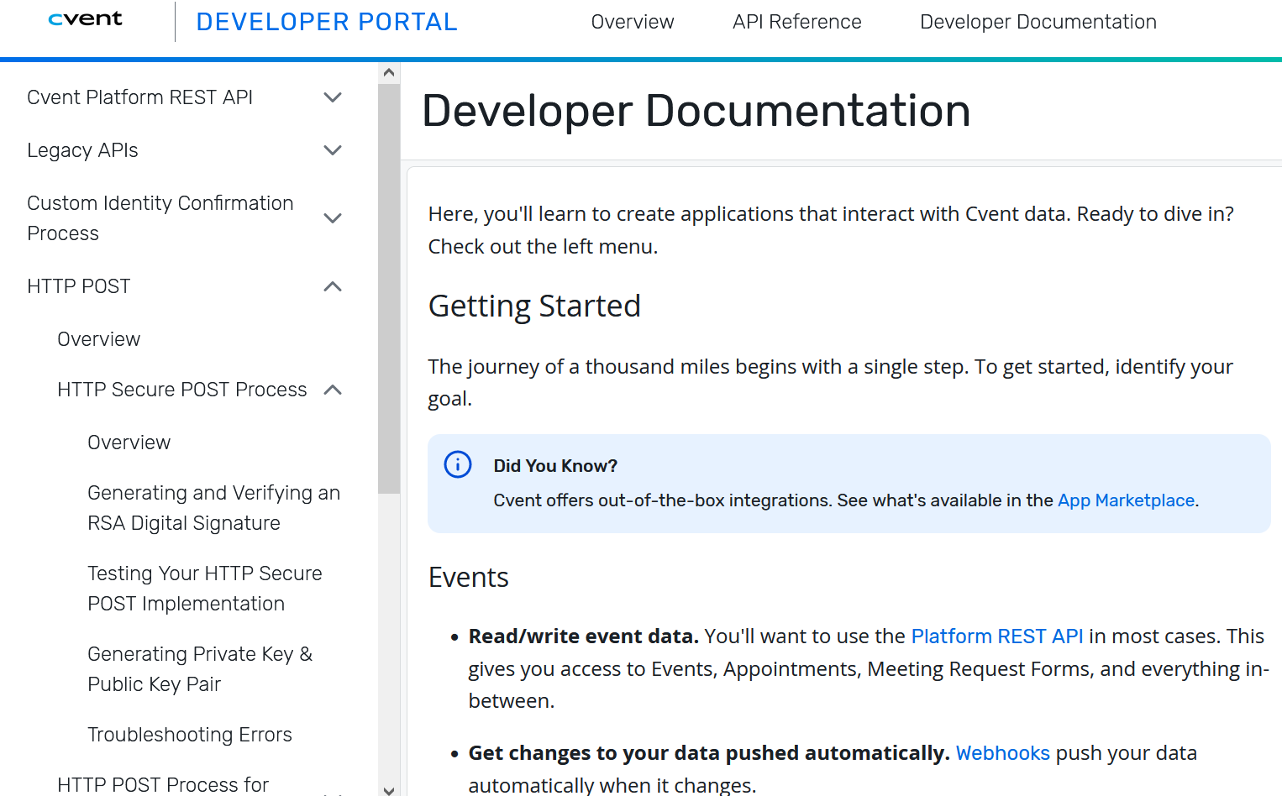1282x796 pixels.
Task: Expand the Cvent Platform REST API chevron
Action: click(333, 97)
